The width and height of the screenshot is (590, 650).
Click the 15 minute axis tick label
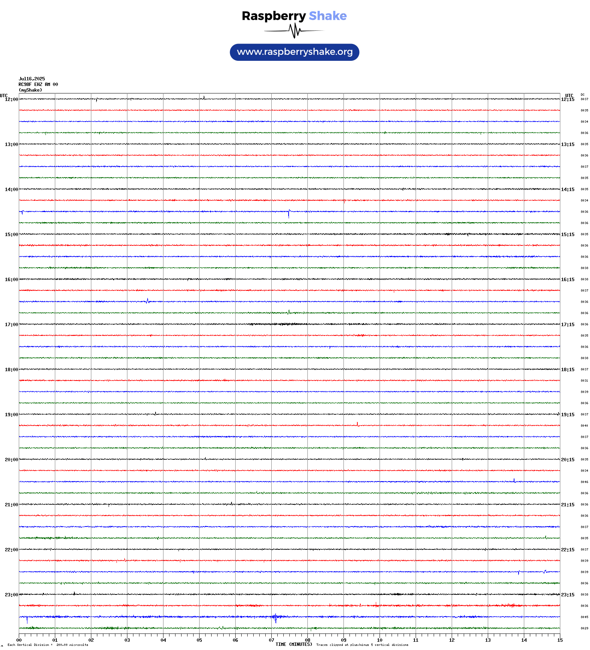(x=560, y=640)
